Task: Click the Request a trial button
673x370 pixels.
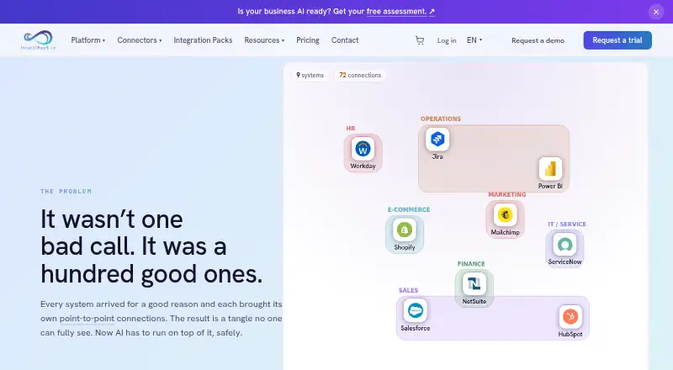Action: [x=617, y=40]
